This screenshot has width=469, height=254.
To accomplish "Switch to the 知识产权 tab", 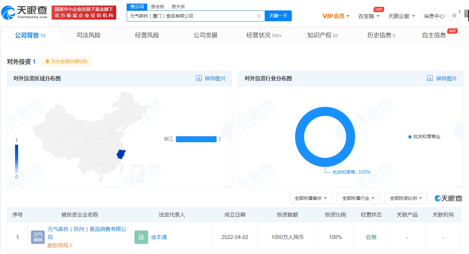I will click(323, 35).
